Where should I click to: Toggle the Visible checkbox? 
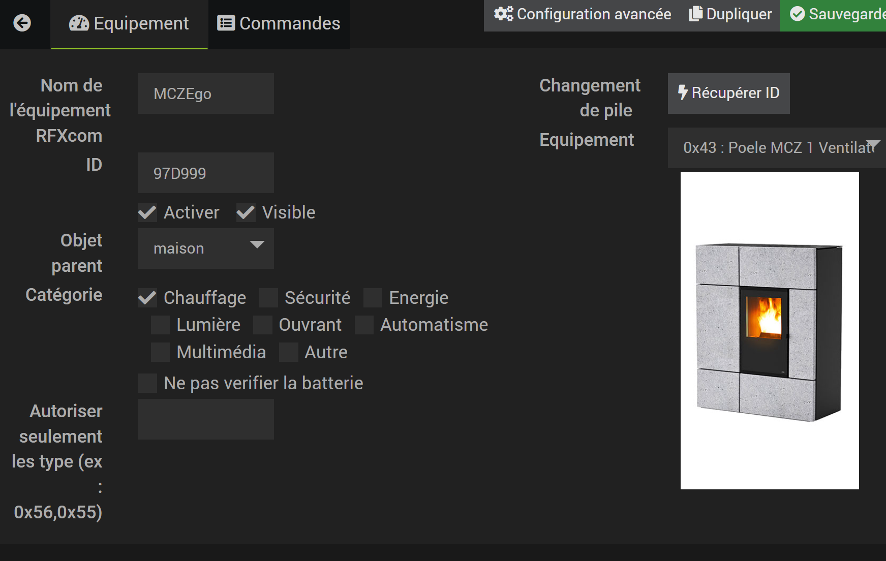(x=246, y=212)
